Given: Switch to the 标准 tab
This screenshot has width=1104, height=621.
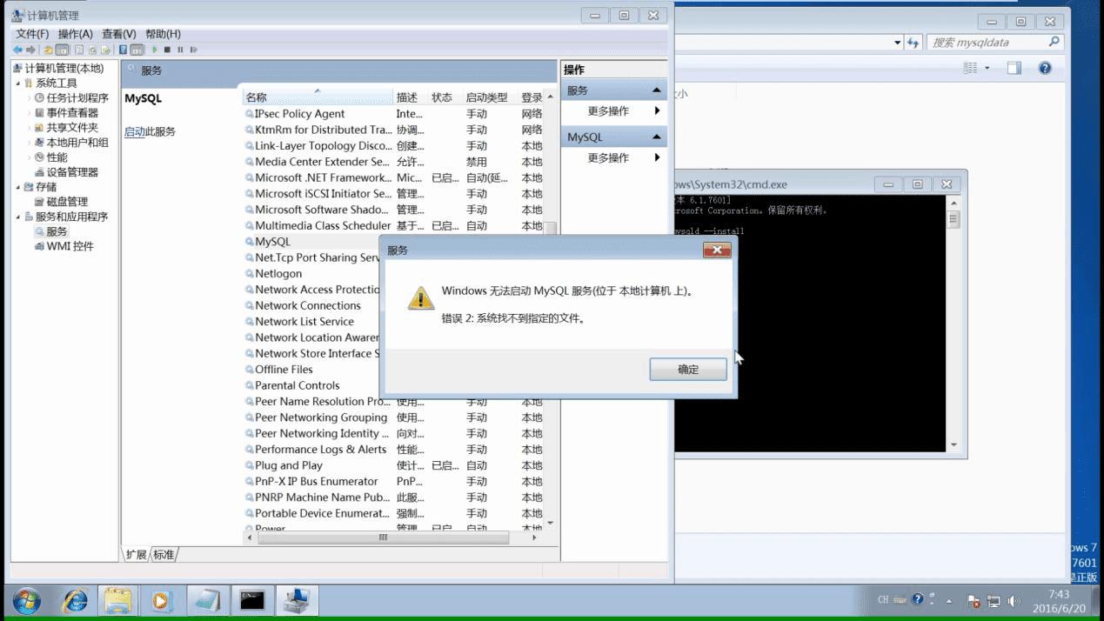Looking at the screenshot, I should click(163, 554).
